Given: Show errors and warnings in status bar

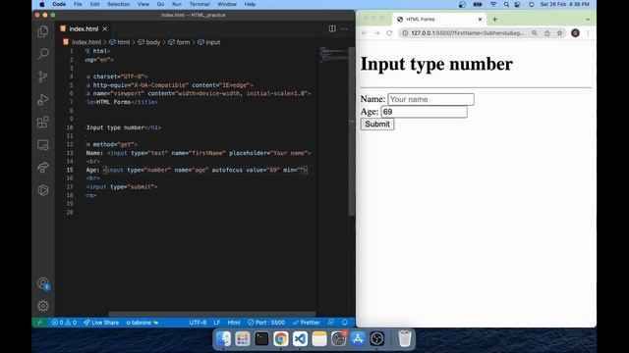Looking at the screenshot, I should coord(64,323).
